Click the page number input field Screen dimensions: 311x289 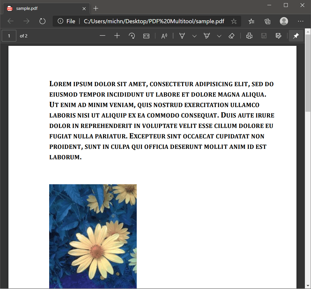9,36
